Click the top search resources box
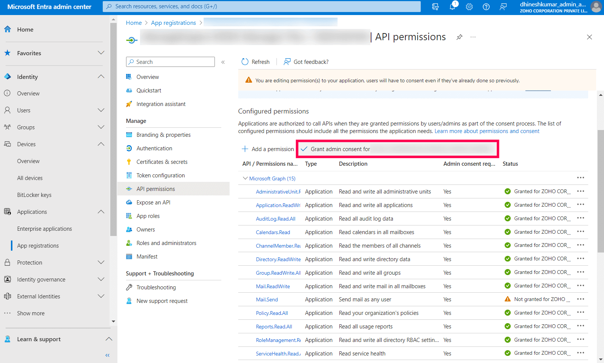604x363 pixels. click(262, 6)
